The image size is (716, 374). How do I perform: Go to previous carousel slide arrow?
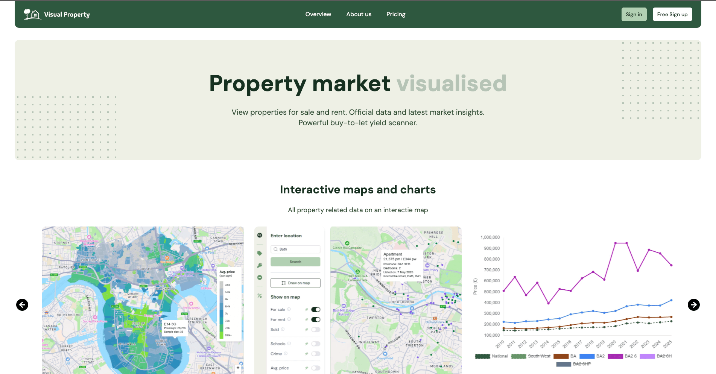22,305
